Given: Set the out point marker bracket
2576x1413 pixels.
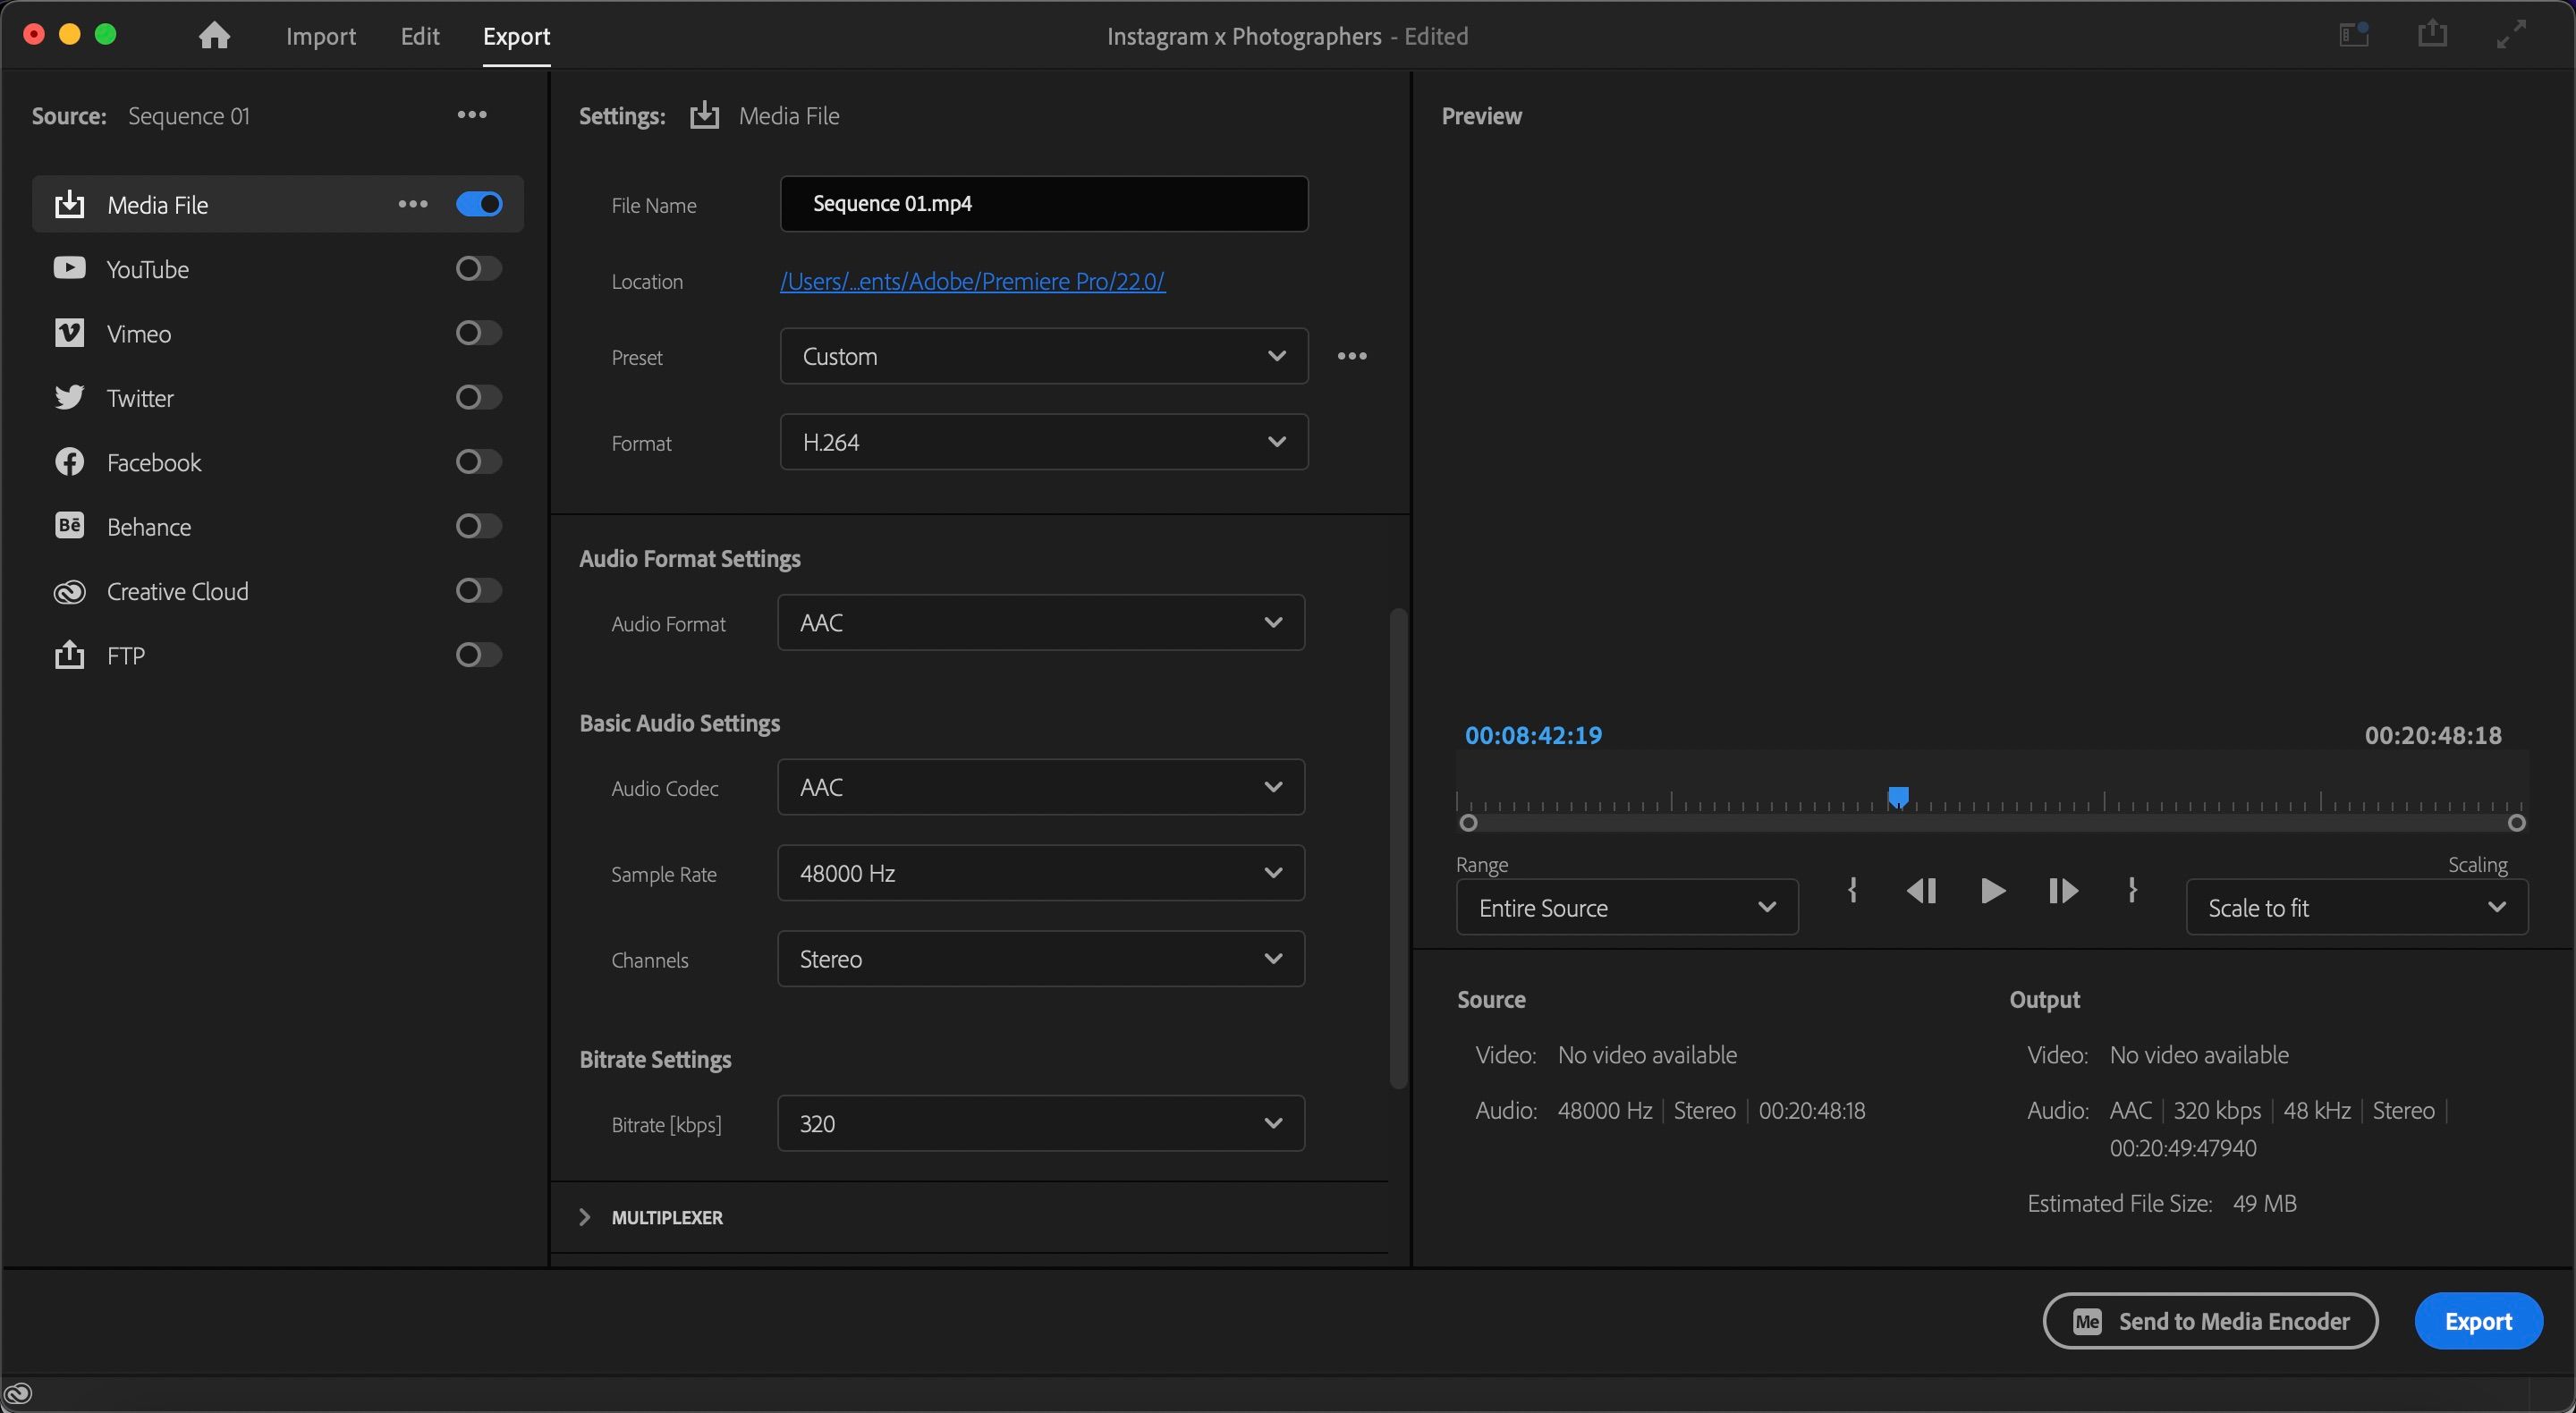Looking at the screenshot, I should (x=2132, y=890).
